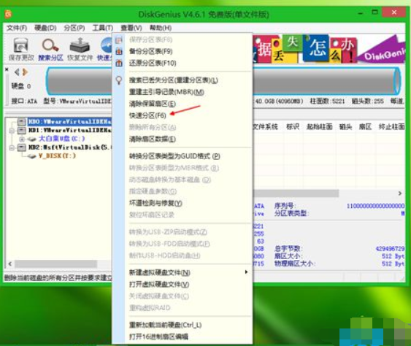The image size is (411, 346).
Task: Click the next disk right arrow
Action: 25,72
